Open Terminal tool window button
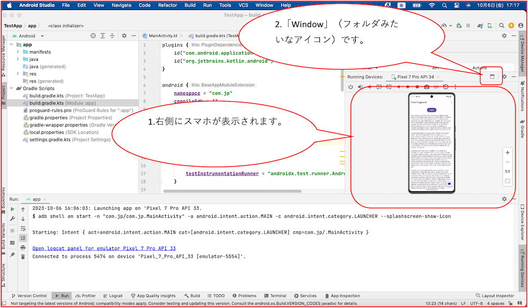The width and height of the screenshot is (528, 308). 275,296
